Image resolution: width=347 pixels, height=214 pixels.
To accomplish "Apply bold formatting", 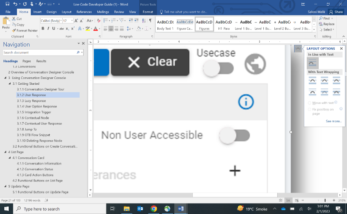I will (x=43, y=28).
